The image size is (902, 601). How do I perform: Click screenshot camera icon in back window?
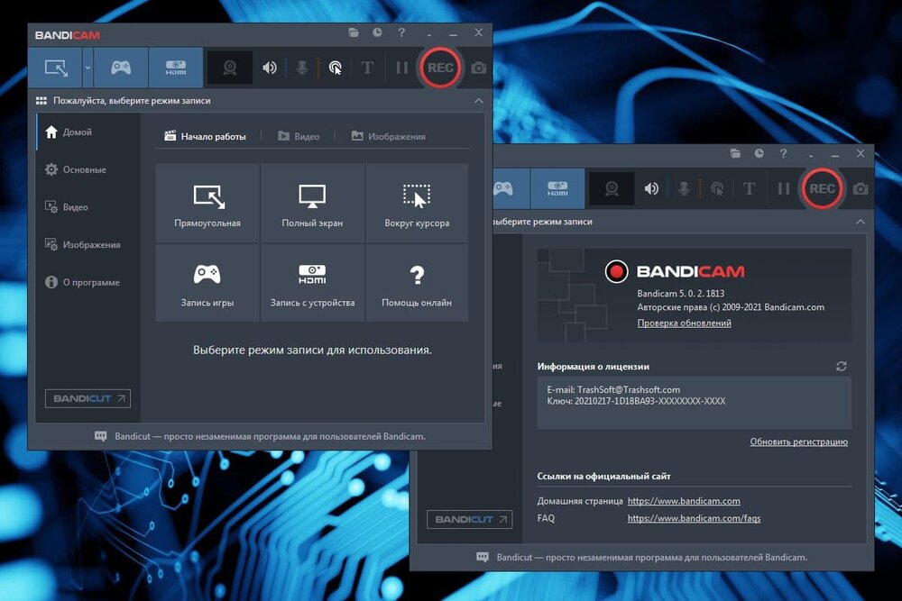861,188
